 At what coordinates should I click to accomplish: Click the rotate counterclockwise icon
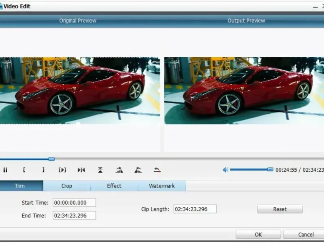coord(138,170)
